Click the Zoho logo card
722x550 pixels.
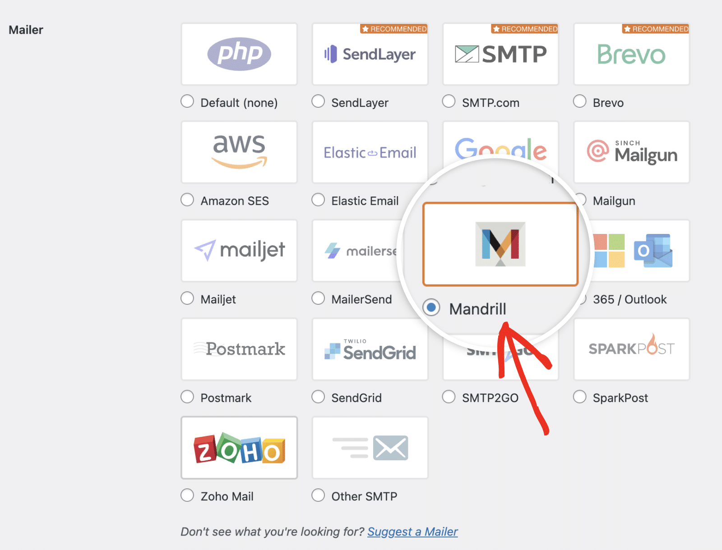pyautogui.click(x=239, y=448)
